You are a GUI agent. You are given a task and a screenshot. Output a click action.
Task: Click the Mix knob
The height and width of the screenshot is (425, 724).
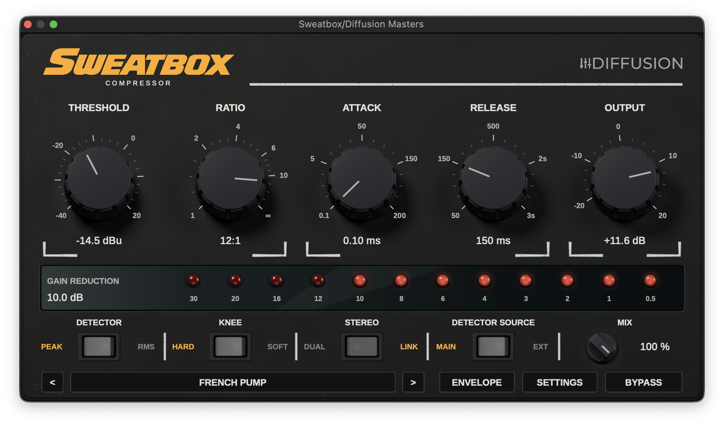(601, 347)
